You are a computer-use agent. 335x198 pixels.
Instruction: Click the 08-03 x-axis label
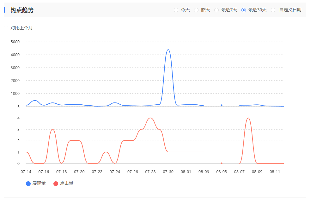[204, 172]
